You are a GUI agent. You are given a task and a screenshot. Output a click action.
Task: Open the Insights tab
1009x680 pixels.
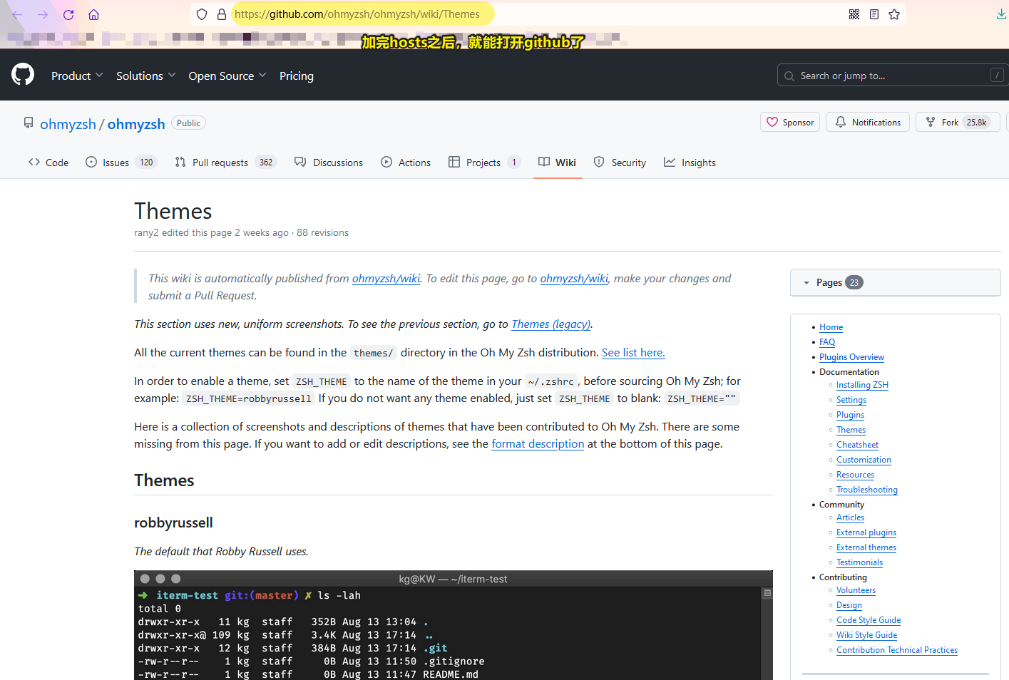(690, 163)
